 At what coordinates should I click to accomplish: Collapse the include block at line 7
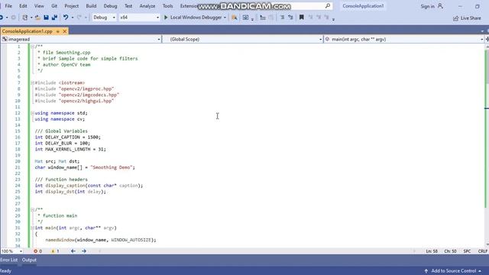click(x=32, y=82)
